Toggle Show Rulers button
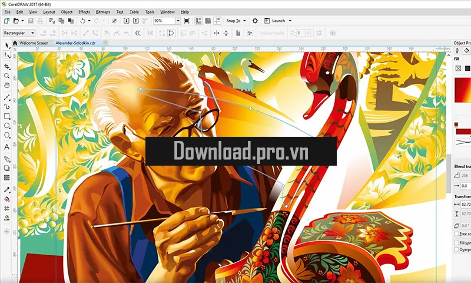 198,21
